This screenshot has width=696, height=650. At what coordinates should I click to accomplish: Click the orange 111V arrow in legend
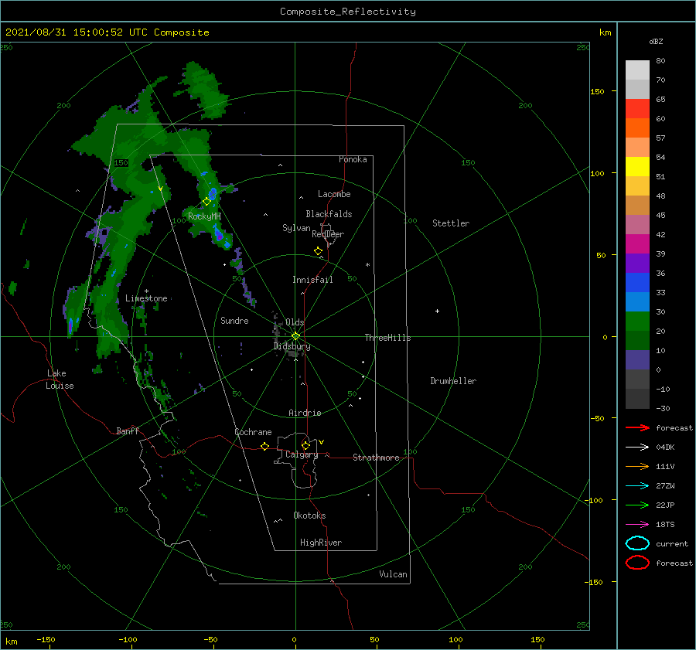click(x=637, y=466)
